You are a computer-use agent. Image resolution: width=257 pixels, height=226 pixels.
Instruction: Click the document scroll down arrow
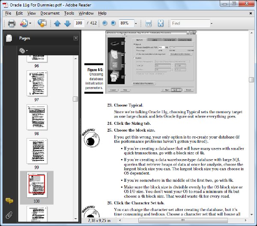coord(251,214)
